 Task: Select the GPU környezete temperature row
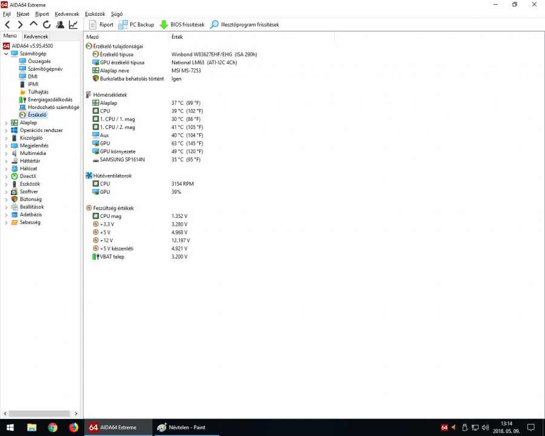click(148, 151)
